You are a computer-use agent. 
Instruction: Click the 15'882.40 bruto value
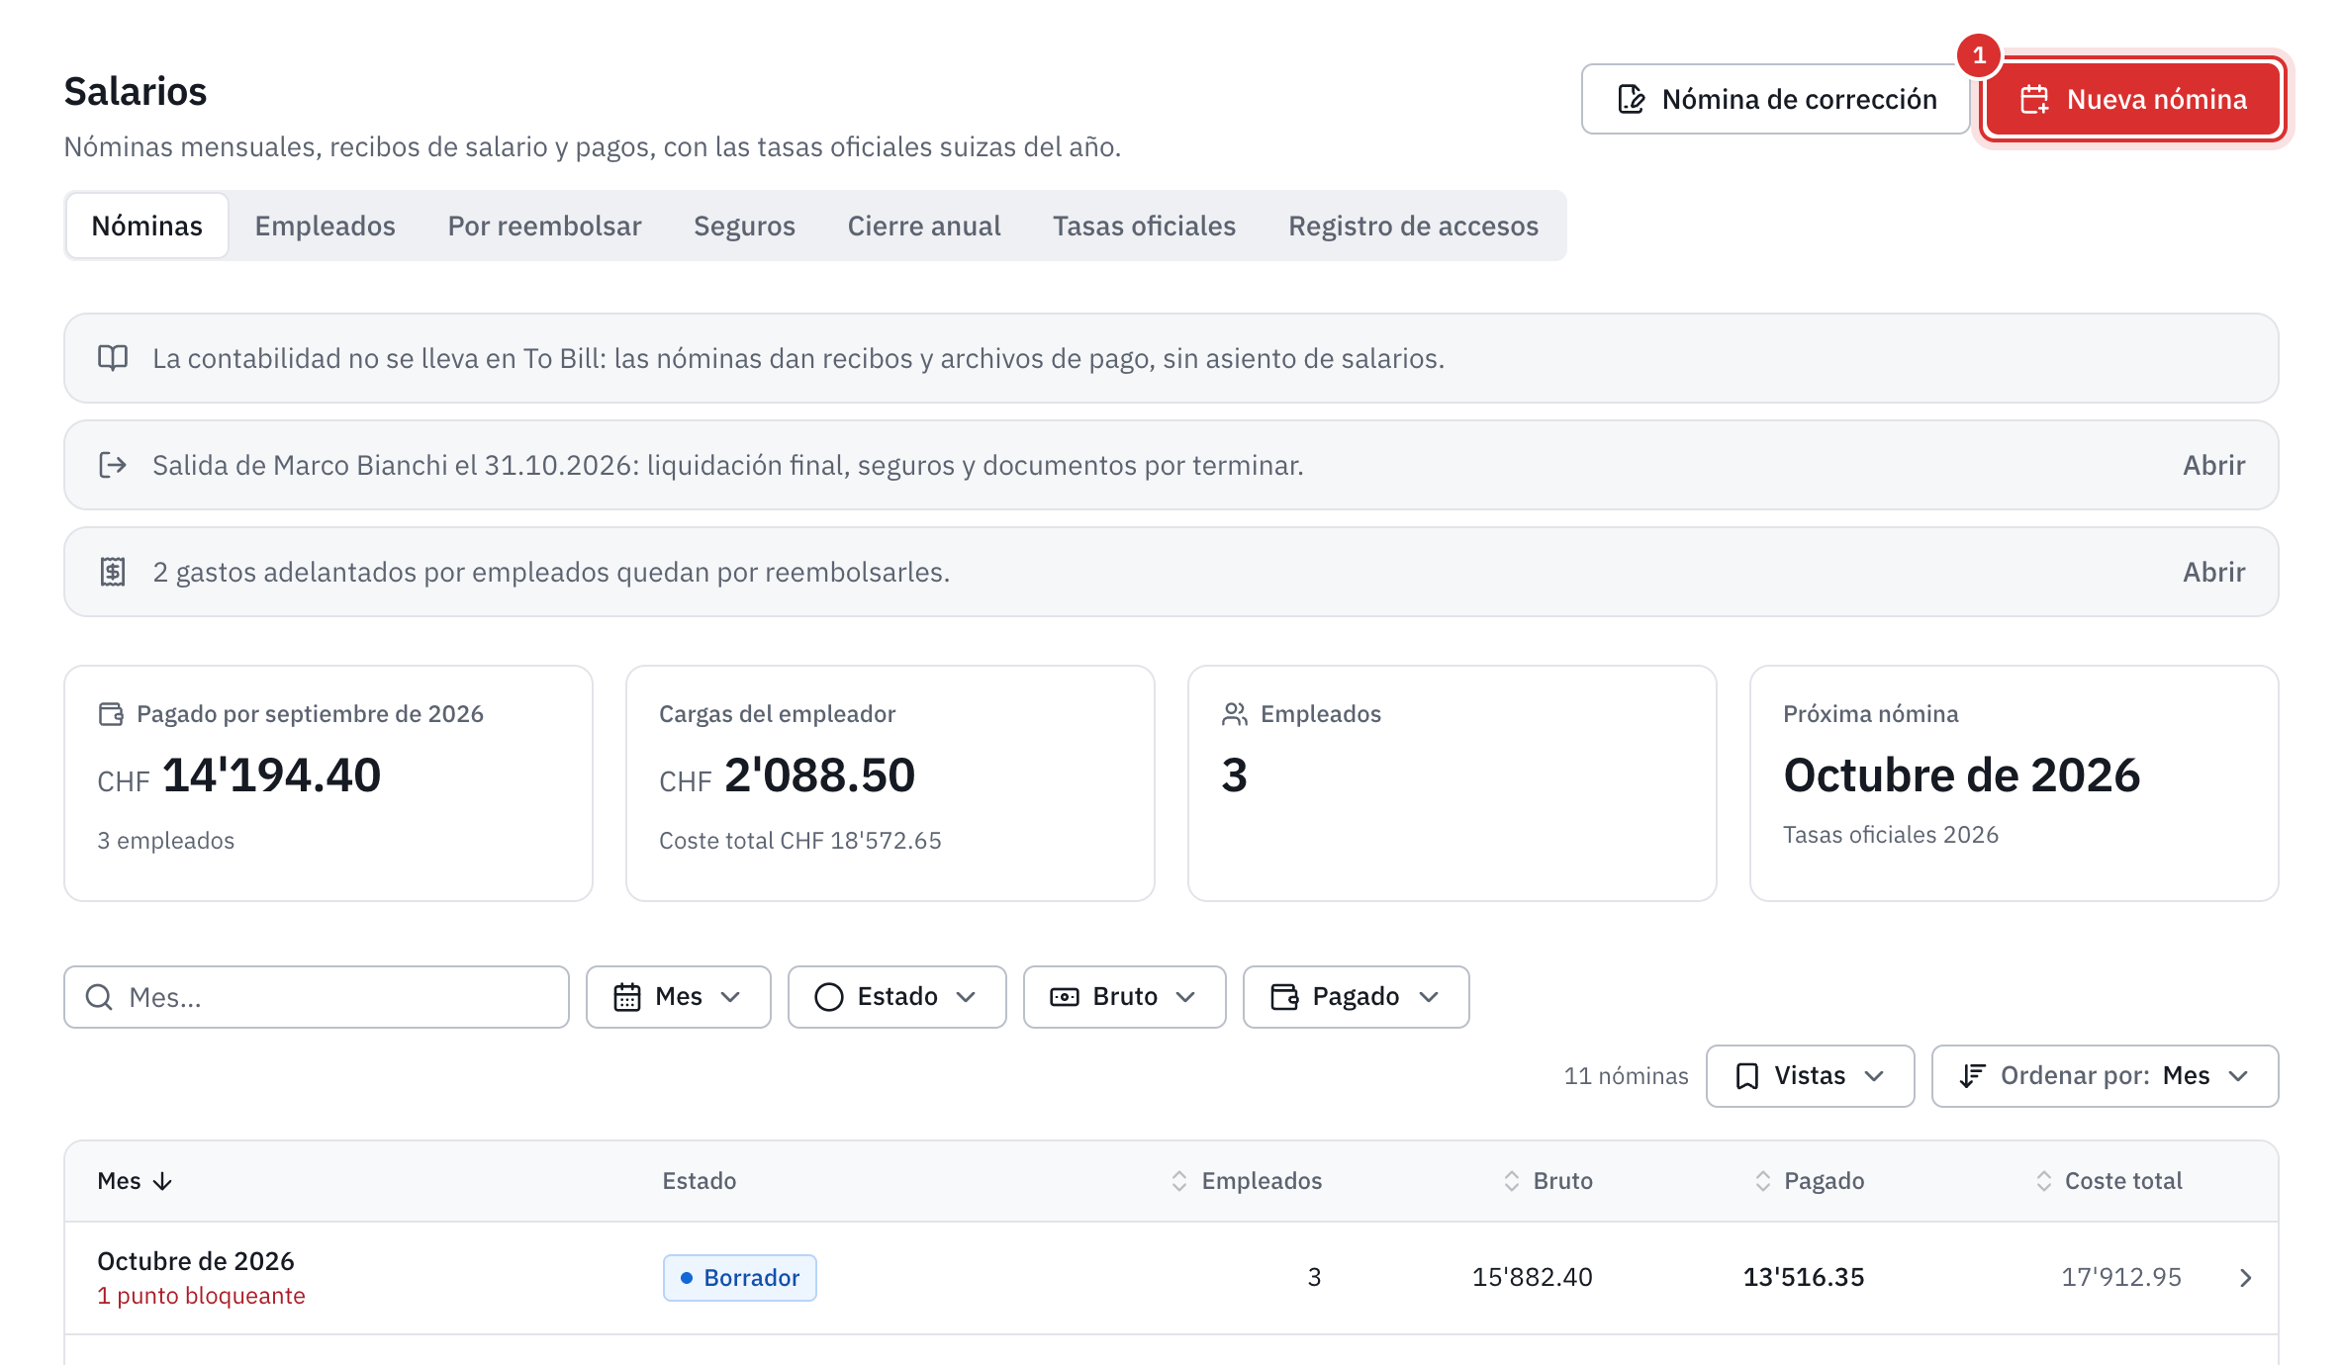[1533, 1278]
